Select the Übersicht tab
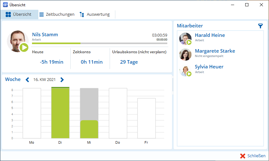The image size is (269, 161). click(x=19, y=14)
